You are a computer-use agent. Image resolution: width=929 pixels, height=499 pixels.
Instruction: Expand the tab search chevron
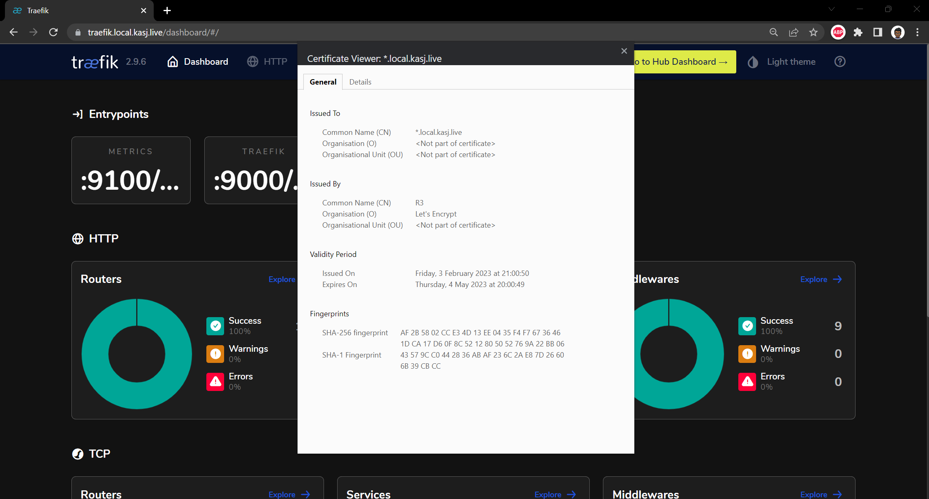point(832,9)
